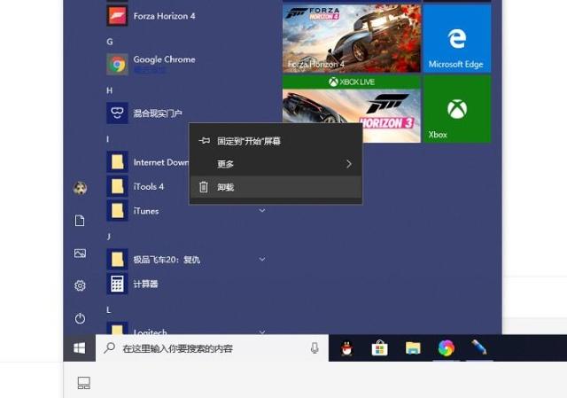Expand the iTunes folder chevron
This screenshot has height=398, width=567.
pyautogui.click(x=262, y=210)
